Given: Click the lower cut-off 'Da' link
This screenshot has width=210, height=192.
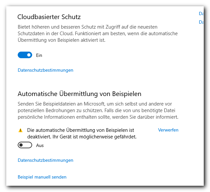Looking at the screenshot, I should 201,22.
